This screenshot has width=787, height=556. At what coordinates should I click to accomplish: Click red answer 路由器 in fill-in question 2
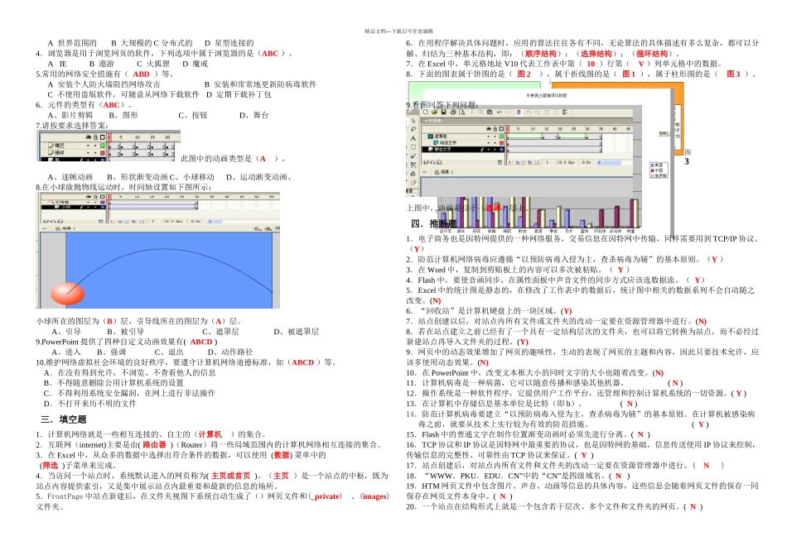coord(155,444)
